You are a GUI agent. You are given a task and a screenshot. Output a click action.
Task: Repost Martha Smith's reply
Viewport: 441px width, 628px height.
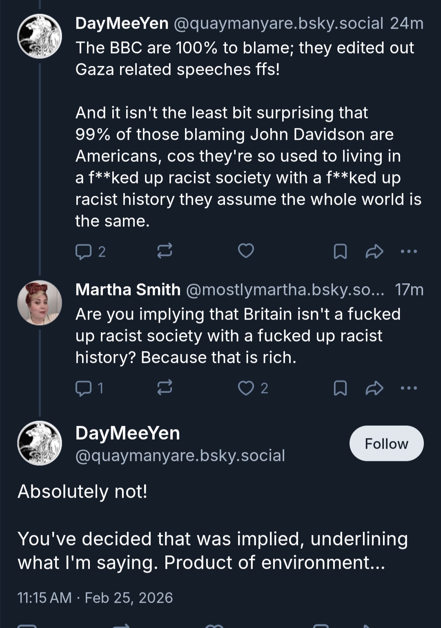[165, 387]
